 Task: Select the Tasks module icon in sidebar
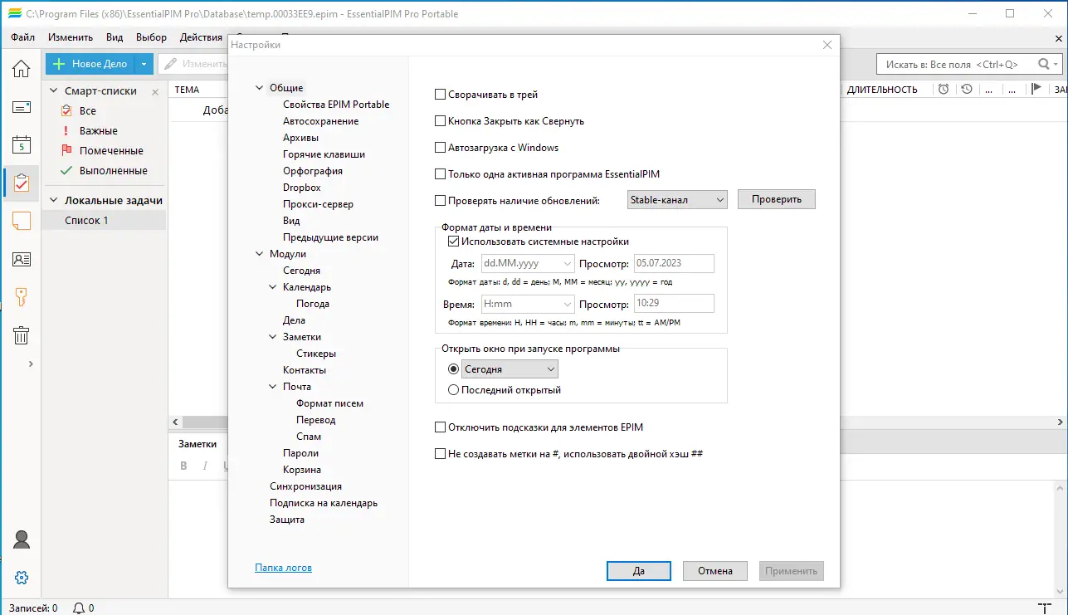(21, 183)
